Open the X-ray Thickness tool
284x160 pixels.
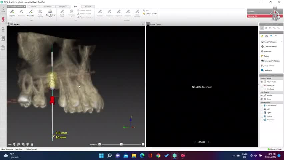(x=270, y=47)
